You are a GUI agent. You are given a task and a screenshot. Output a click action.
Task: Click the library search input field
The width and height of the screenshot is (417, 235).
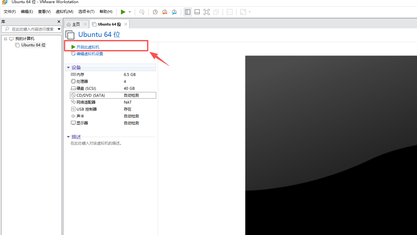pos(31,29)
